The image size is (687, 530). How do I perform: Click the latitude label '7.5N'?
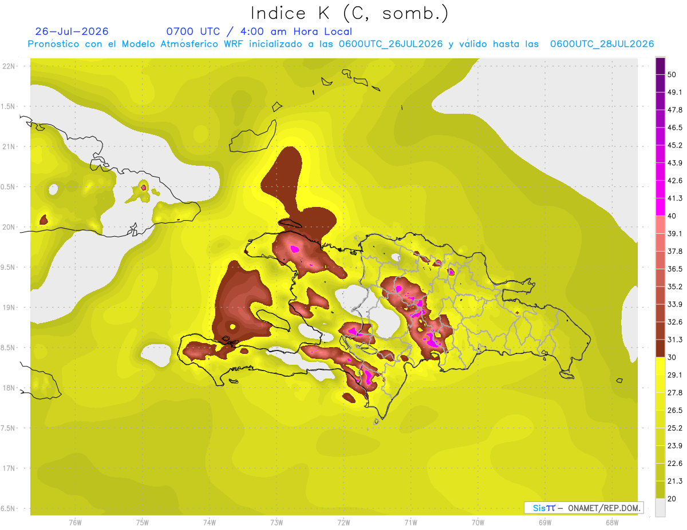(9, 428)
